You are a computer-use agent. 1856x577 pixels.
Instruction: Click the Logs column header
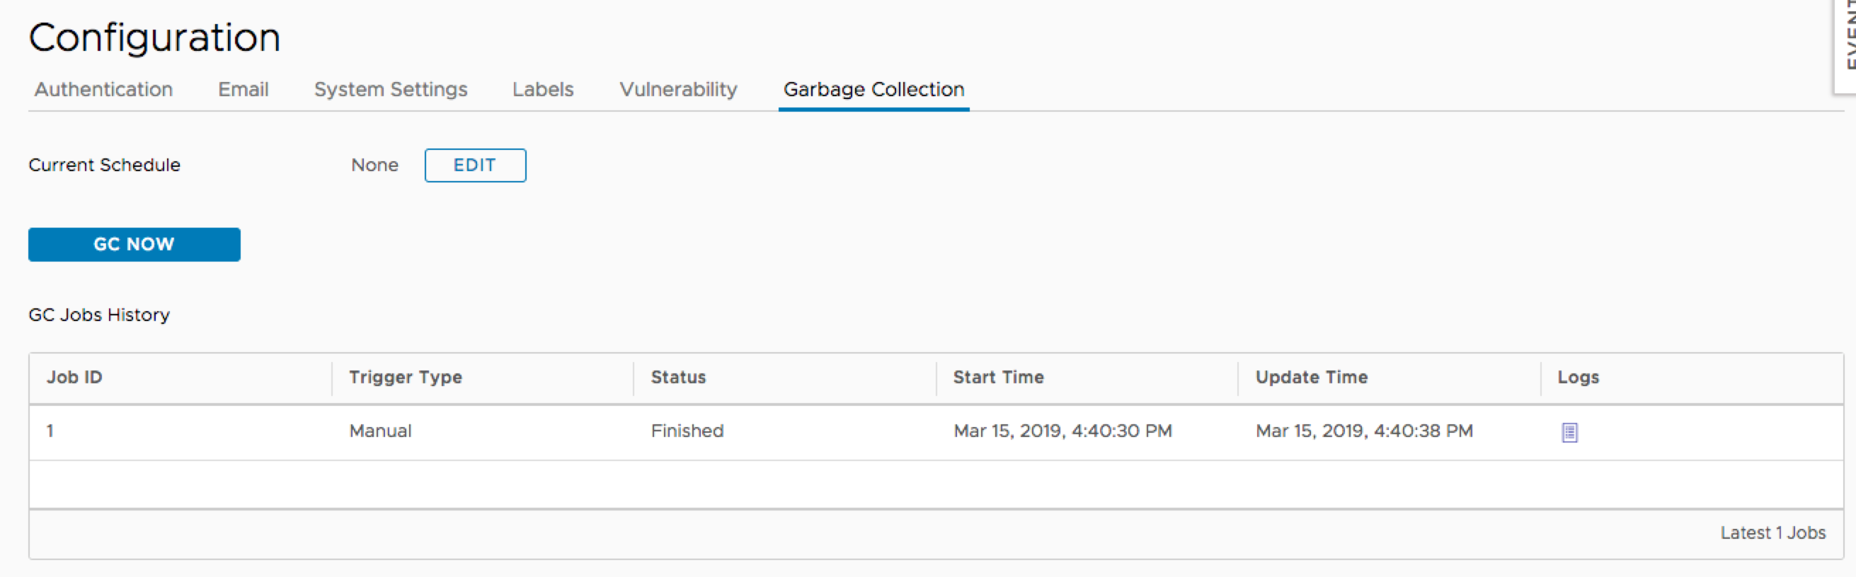(x=1578, y=377)
